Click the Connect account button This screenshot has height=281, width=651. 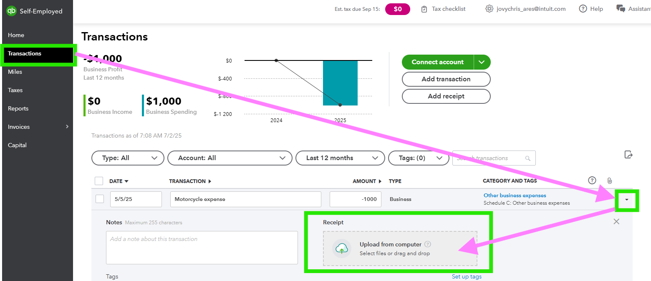click(438, 62)
